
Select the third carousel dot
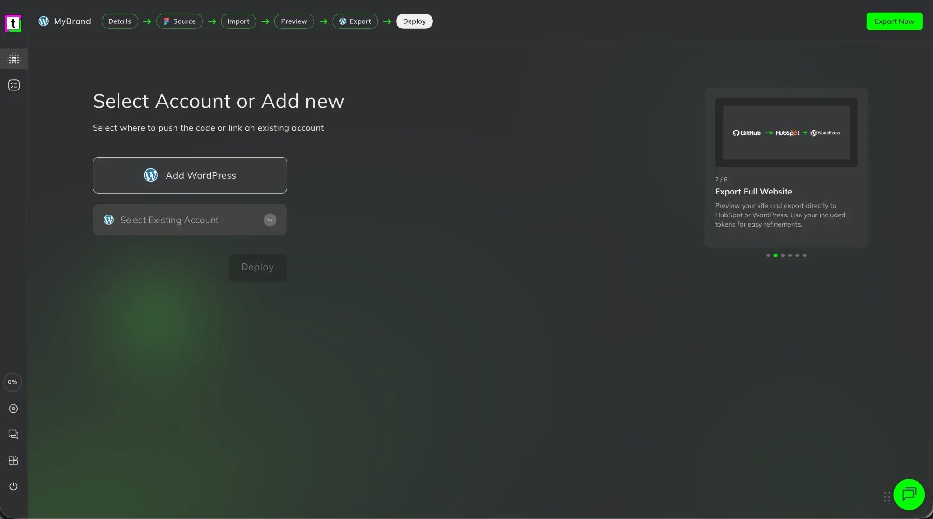[783, 255]
